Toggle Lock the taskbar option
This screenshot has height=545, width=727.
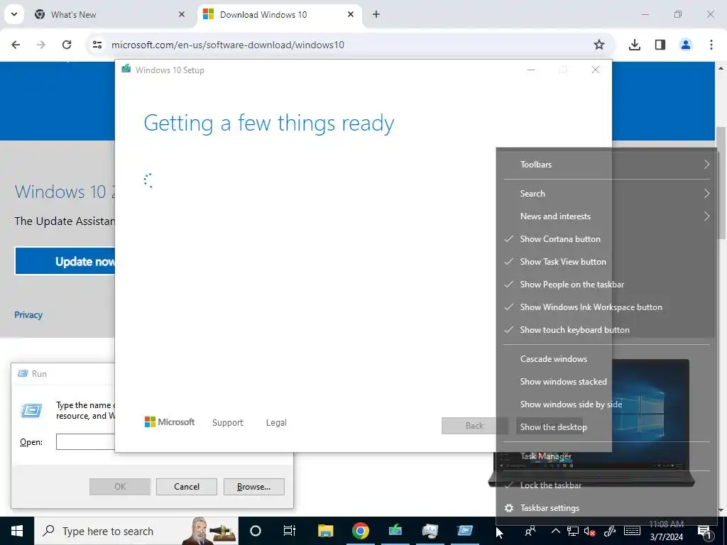(606, 485)
